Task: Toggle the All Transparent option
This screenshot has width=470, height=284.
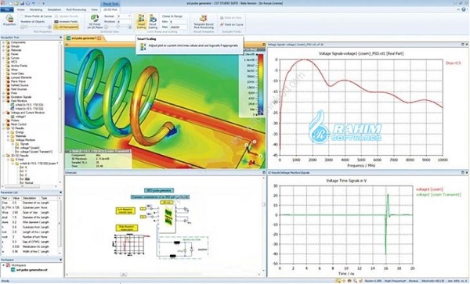Action: (66, 27)
